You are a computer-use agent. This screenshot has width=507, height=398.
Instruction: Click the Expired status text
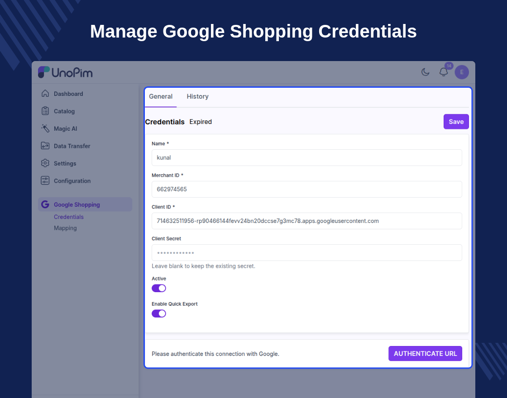click(x=201, y=122)
